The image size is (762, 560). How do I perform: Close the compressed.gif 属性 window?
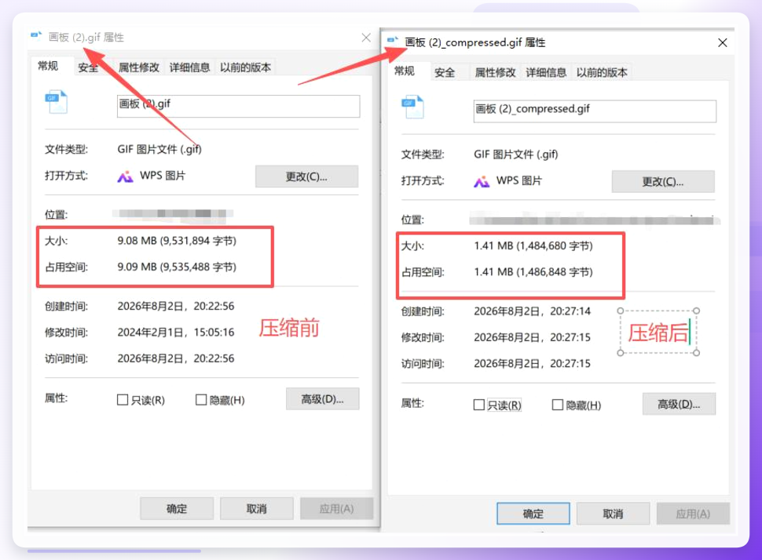click(723, 42)
